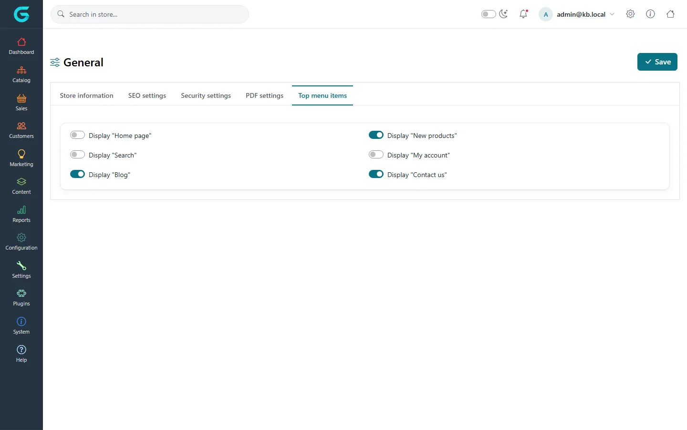Expand the admin@kb.local account dropdown
This screenshot has width=687, height=430.
click(585, 14)
